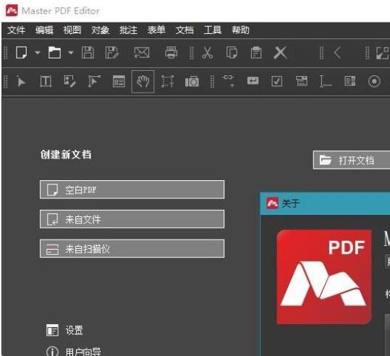
Task: Click the 来自文件 button
Action: pyautogui.click(x=132, y=219)
